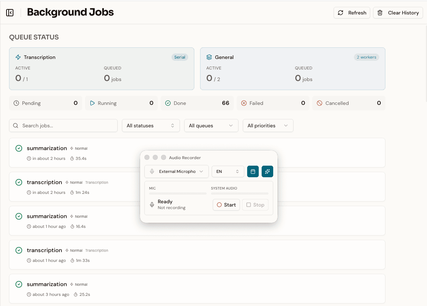Click the Cancelled status icon
The width and height of the screenshot is (427, 306).
click(320, 103)
